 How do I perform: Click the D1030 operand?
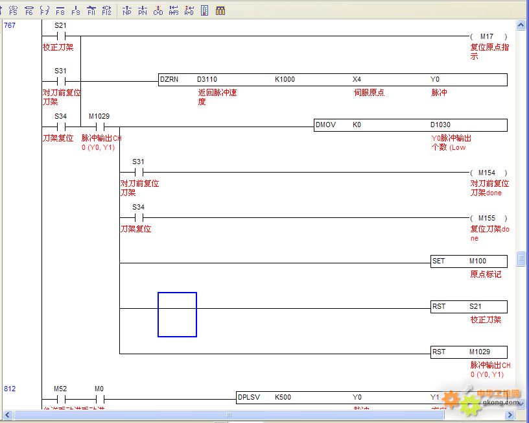[x=440, y=125]
